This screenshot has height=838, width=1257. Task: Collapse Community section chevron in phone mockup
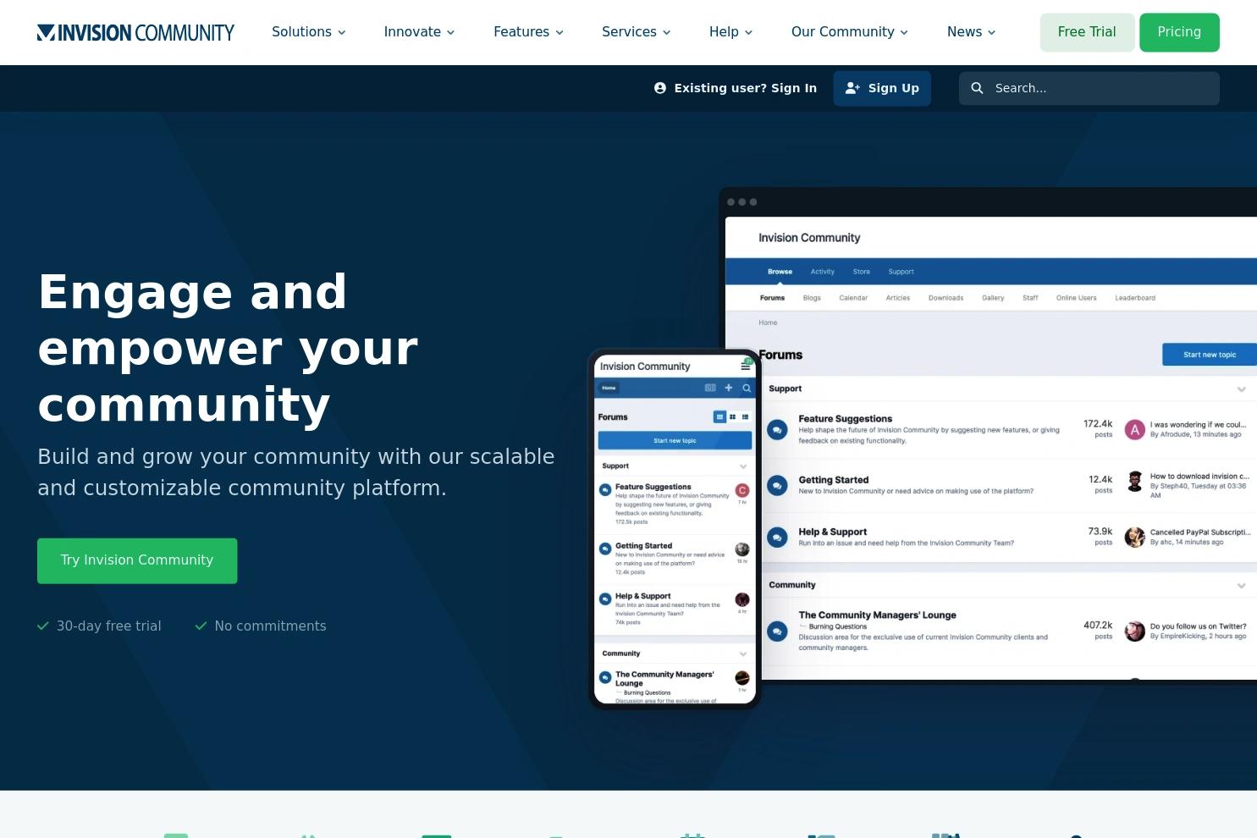point(743,654)
